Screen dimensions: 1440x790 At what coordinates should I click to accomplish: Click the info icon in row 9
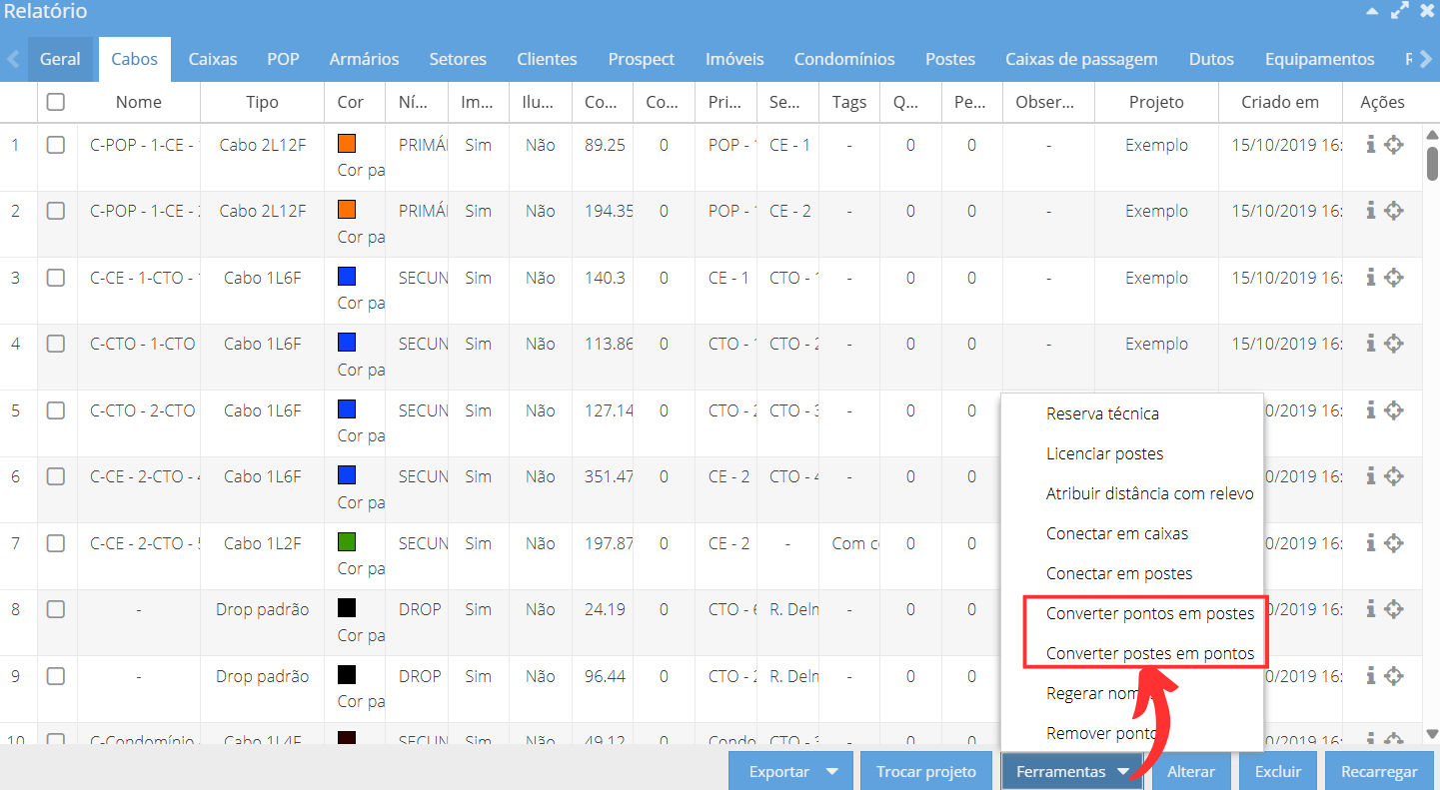[x=1371, y=676]
